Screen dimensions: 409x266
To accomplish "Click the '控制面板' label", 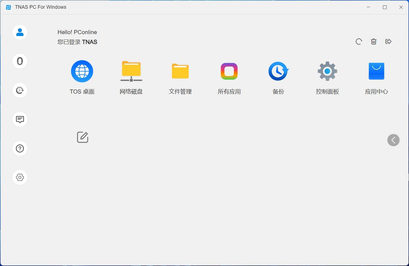I will pos(327,92).
